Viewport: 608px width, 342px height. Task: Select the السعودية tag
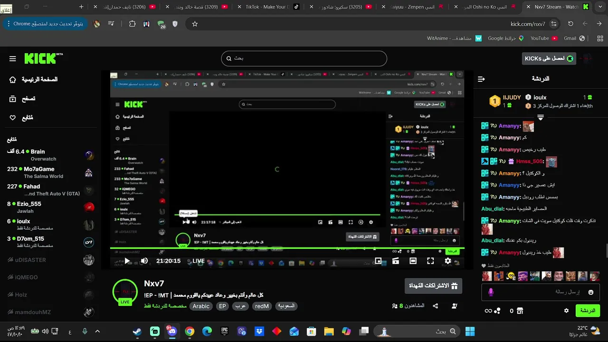[286, 306]
